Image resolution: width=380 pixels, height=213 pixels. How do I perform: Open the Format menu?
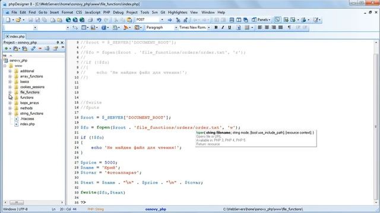(67, 12)
